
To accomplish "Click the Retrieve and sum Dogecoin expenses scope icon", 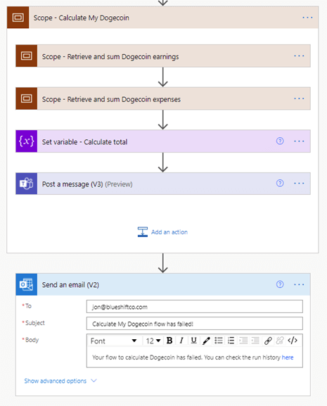I will (x=27, y=99).
